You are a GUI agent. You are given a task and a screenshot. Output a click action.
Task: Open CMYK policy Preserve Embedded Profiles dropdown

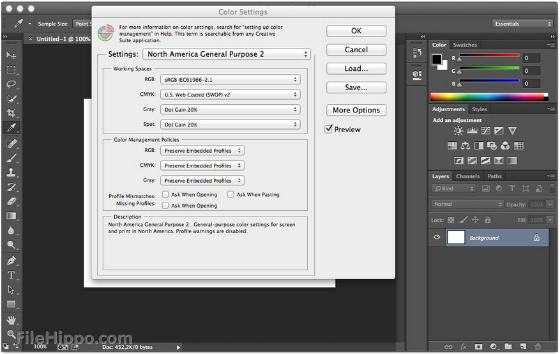(202, 165)
